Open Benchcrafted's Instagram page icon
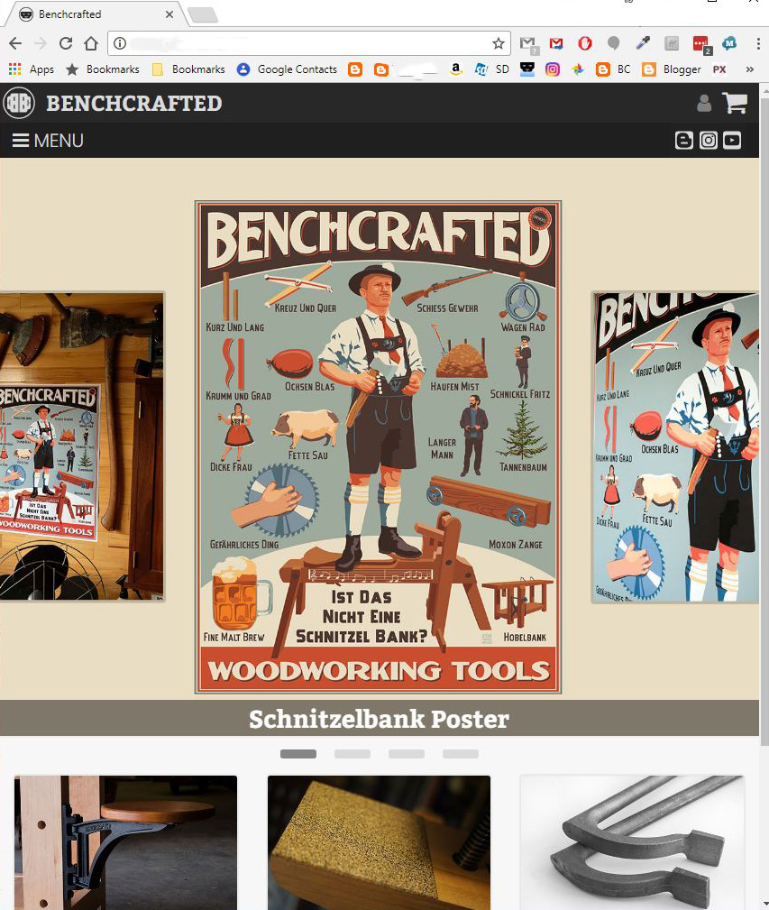This screenshot has width=769, height=910. 709,140
